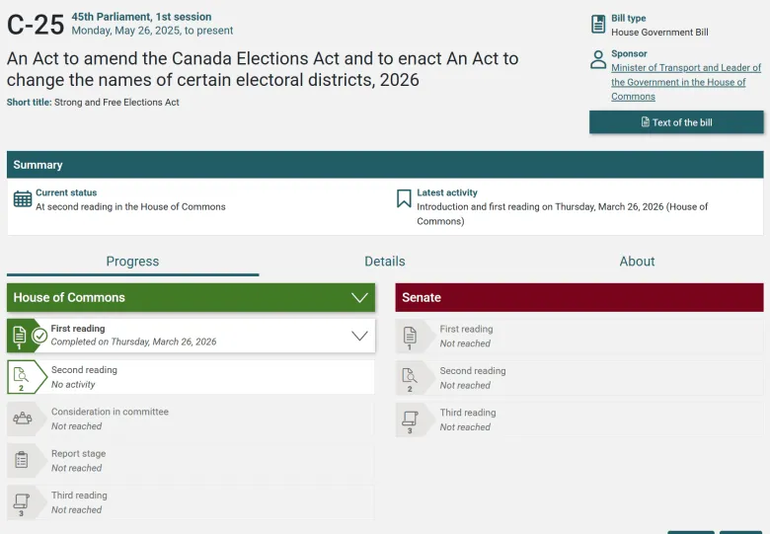Image resolution: width=770 pixels, height=534 pixels.
Task: Click the House of Commons First reading document icon
Action: (19, 336)
